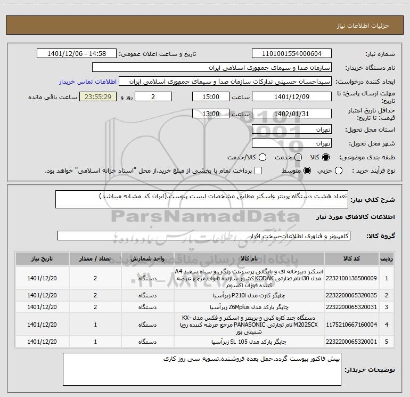Click the کد کالا column header
This screenshot has height=397, width=410.
(351, 259)
